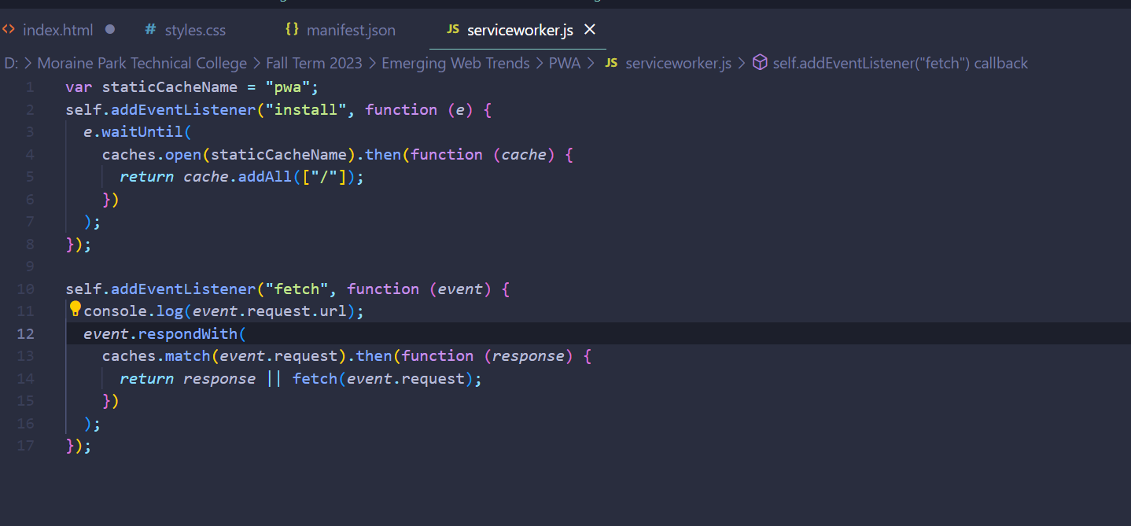Screen dimensions: 1131x526
Task: Click the "fetch" string on line 10
Action: [x=297, y=289]
